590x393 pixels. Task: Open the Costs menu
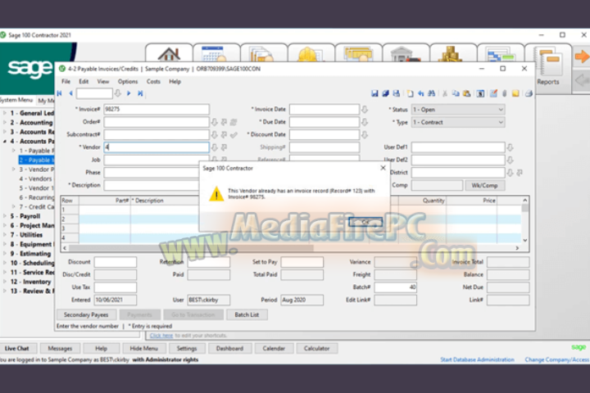coord(153,81)
